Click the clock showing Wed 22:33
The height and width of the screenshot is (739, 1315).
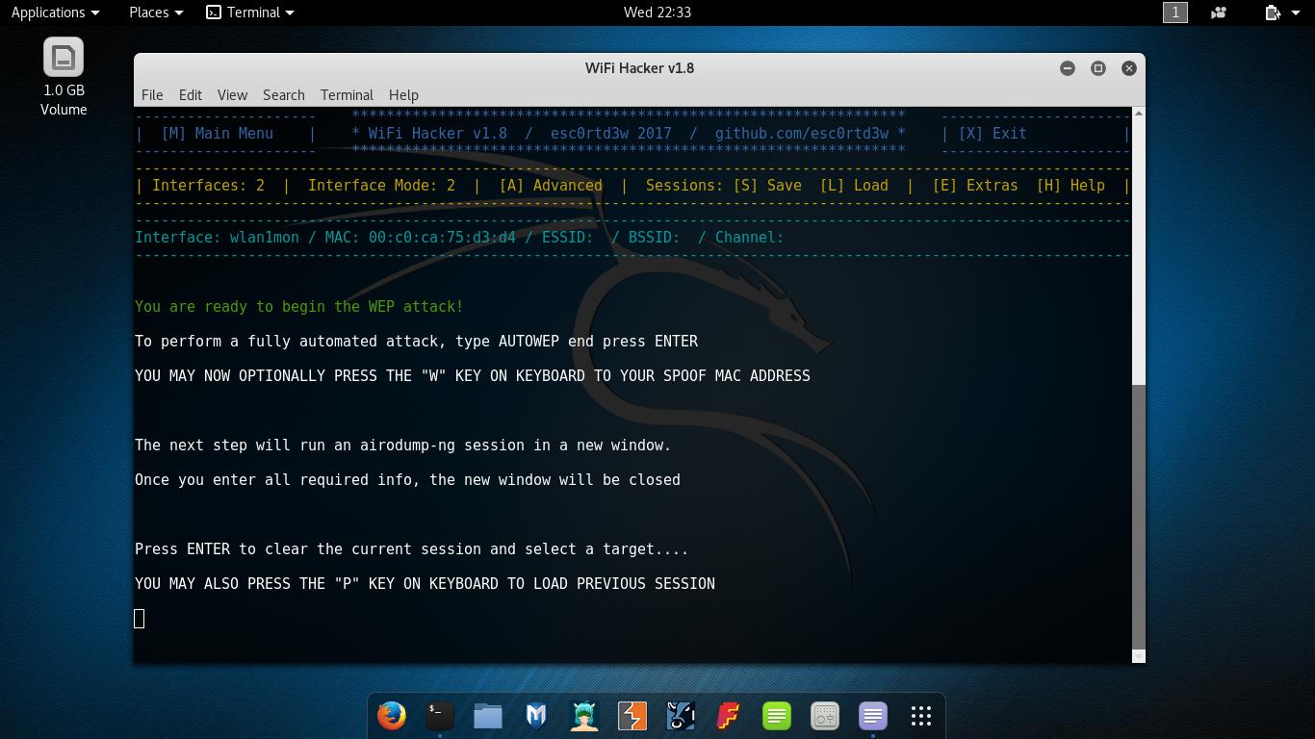pyautogui.click(x=657, y=13)
